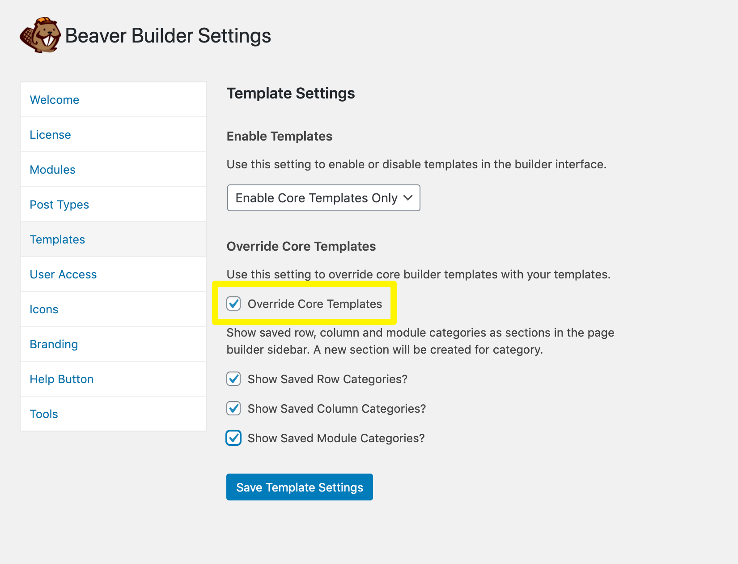This screenshot has height=564, width=738.
Task: Open the Enable Templates dropdown
Action: tap(323, 198)
